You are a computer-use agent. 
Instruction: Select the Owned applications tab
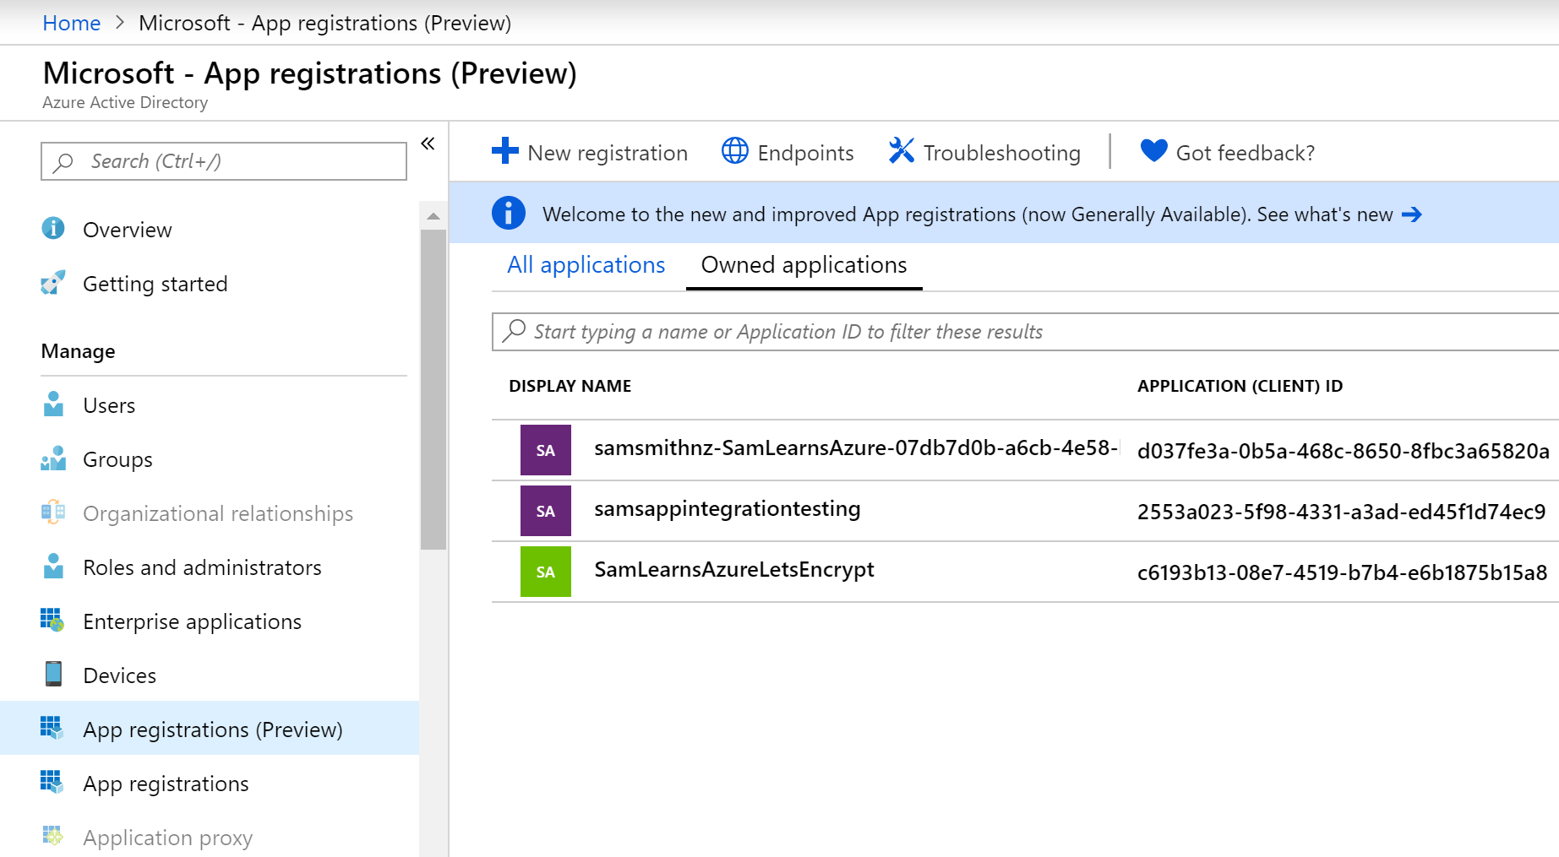pyautogui.click(x=804, y=265)
